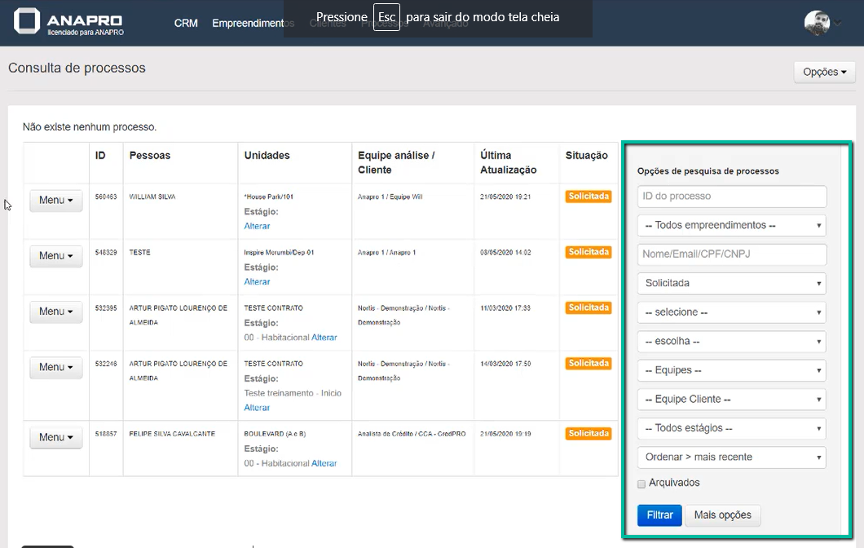
Task: Open the Solicitada status dropdown
Action: click(731, 283)
